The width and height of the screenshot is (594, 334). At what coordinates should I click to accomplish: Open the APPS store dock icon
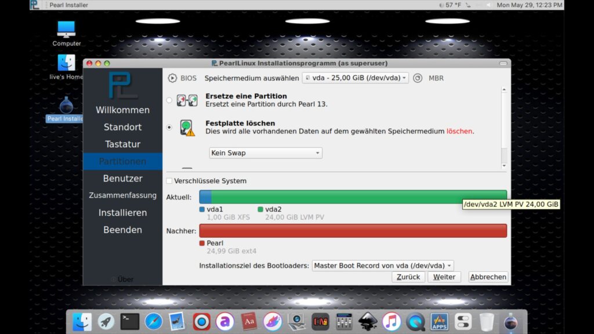tap(440, 321)
